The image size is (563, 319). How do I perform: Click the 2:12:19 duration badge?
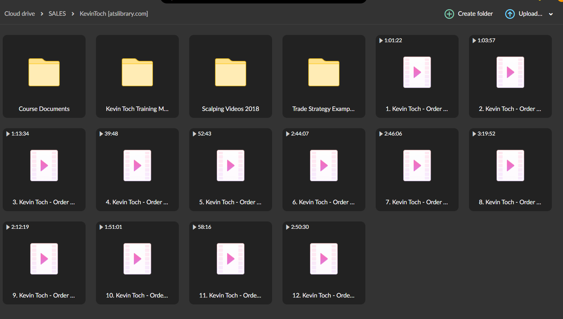click(x=18, y=227)
